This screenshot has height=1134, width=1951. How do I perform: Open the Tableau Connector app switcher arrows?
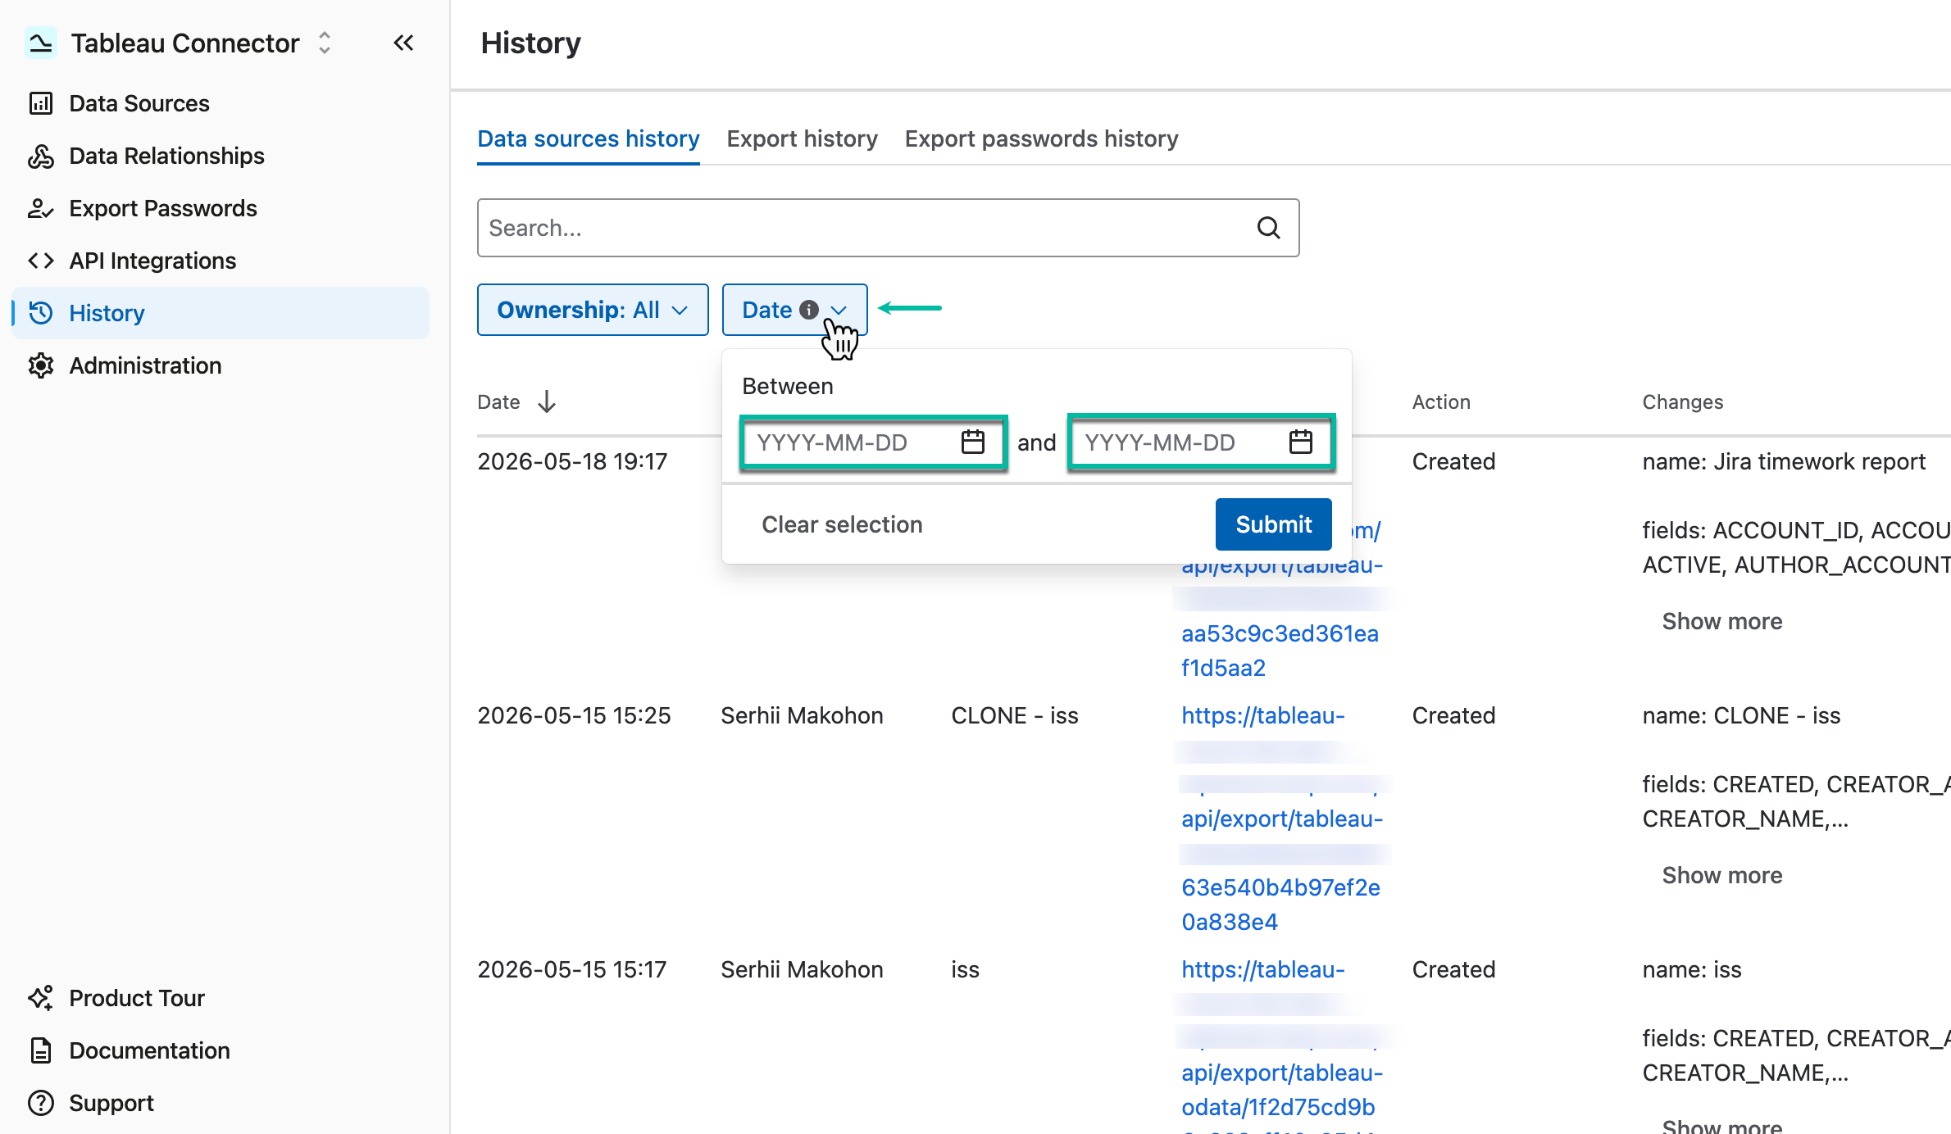(325, 43)
